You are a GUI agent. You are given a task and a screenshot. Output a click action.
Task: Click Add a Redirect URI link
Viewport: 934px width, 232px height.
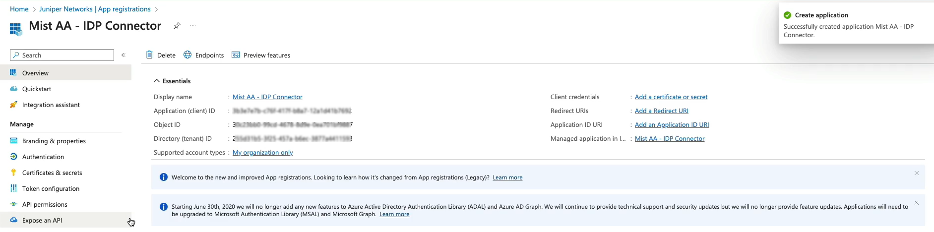pos(662,111)
